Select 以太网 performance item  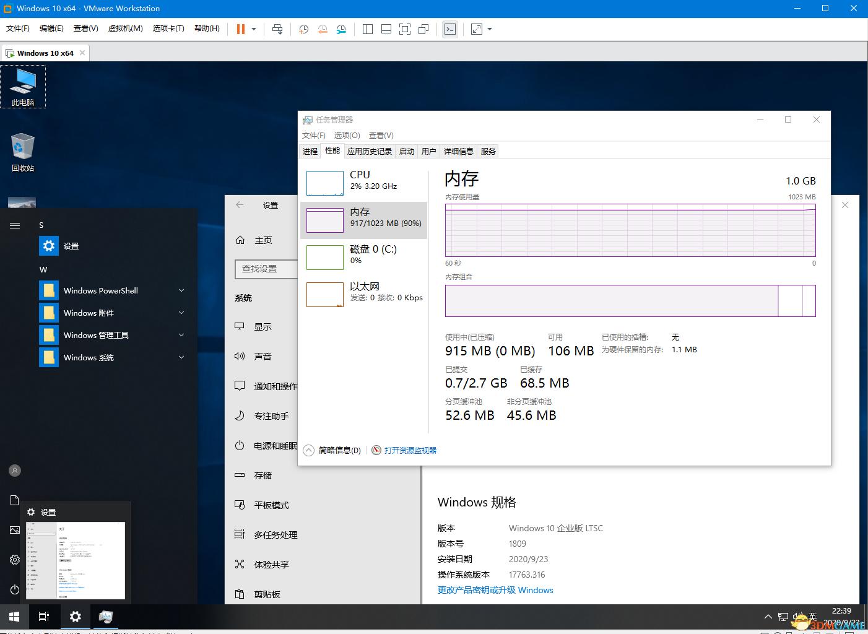364,294
